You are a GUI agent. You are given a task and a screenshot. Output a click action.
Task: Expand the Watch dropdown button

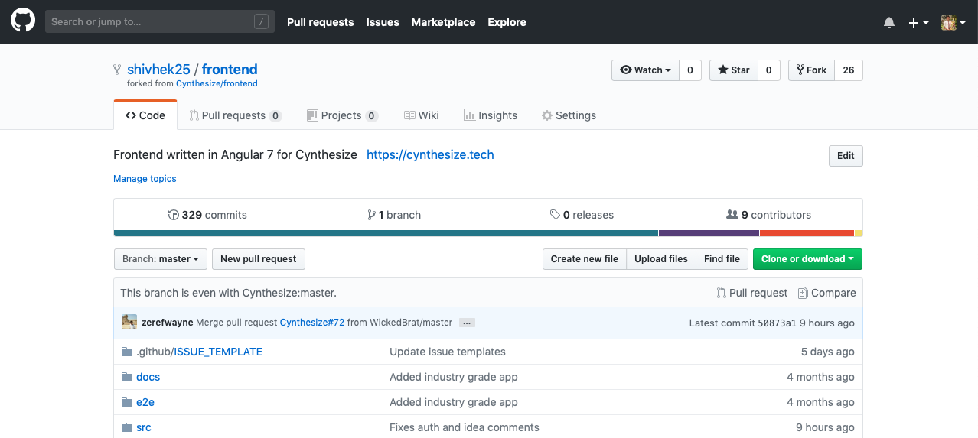click(x=645, y=70)
